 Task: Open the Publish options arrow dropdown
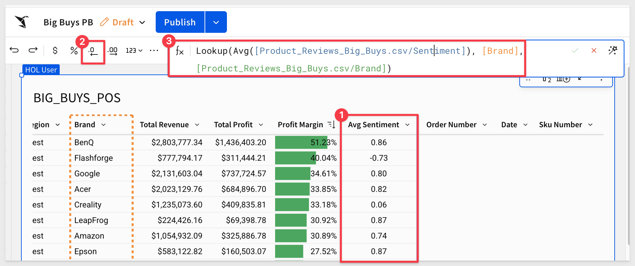tap(216, 22)
